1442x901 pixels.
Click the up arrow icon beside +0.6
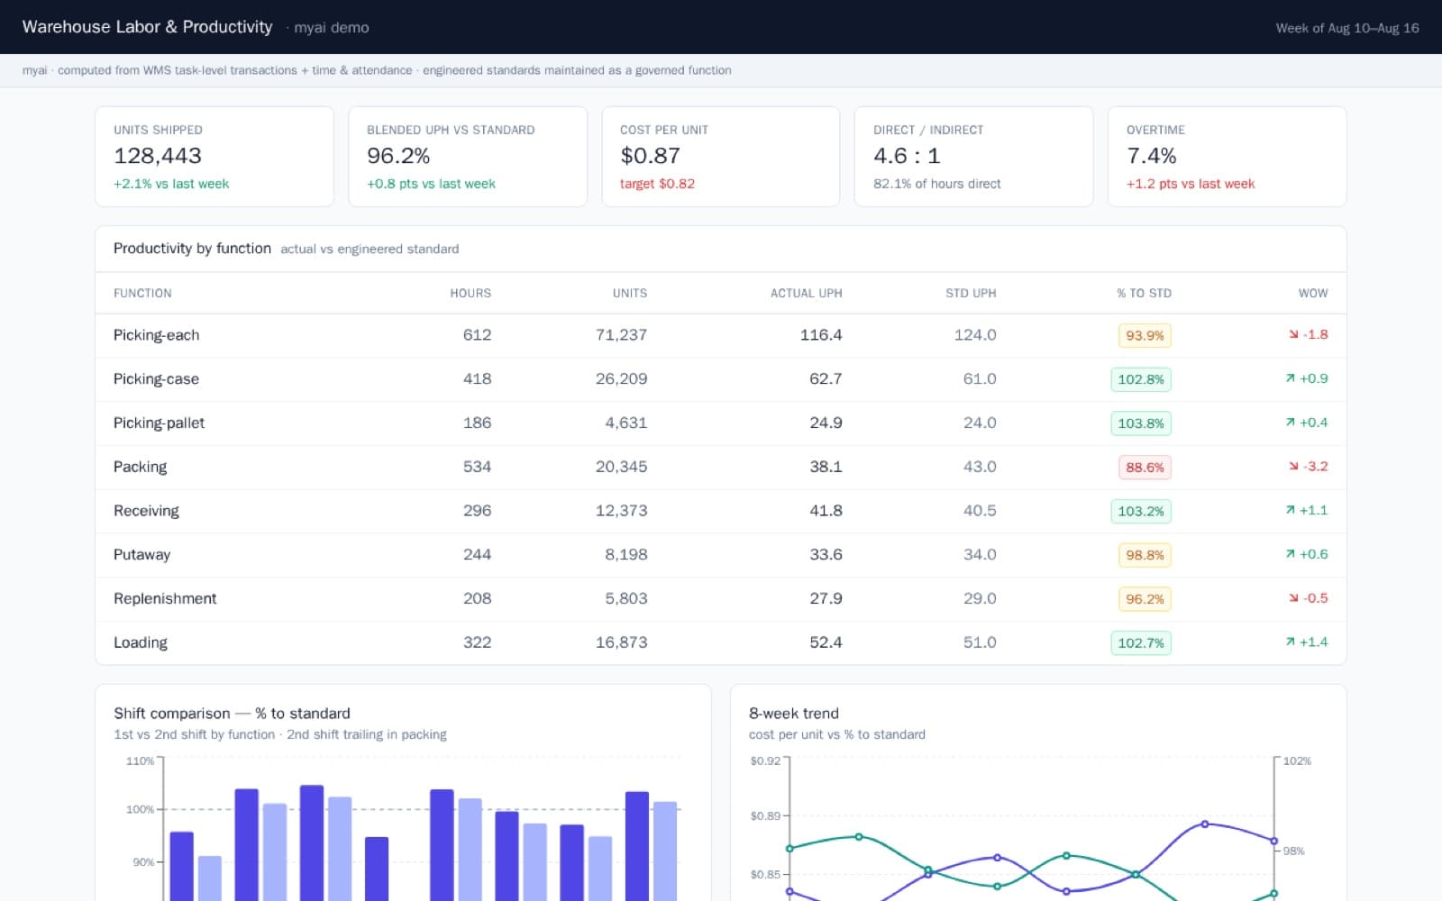click(1290, 554)
